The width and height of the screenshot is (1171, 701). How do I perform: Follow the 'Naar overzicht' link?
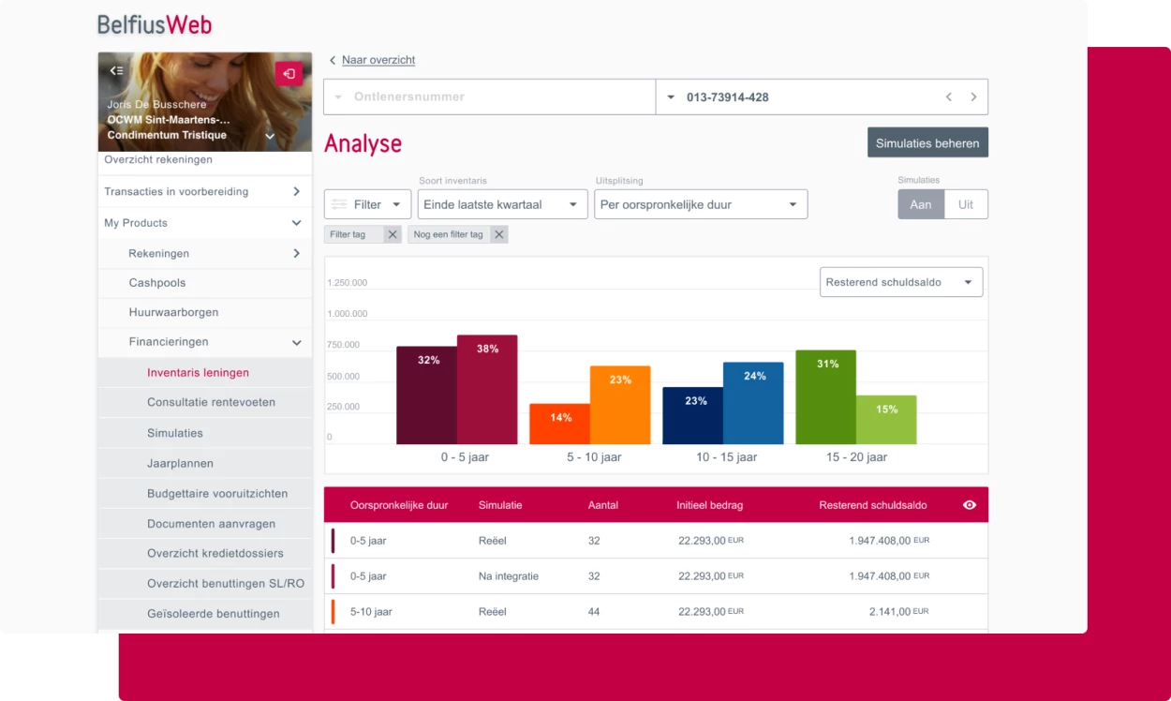(x=378, y=60)
